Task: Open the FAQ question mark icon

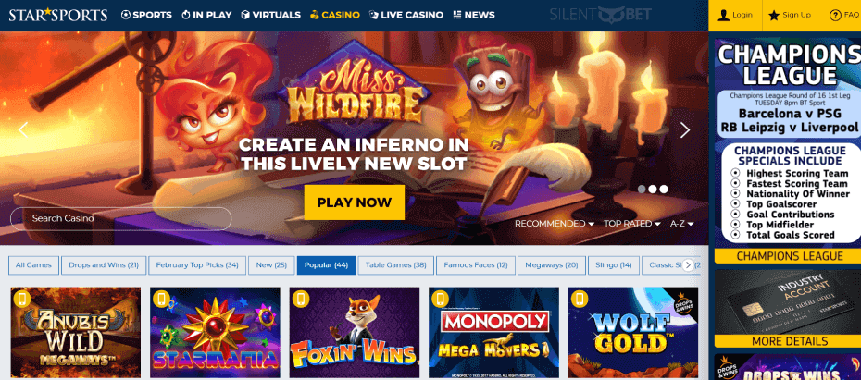Action: [835, 16]
